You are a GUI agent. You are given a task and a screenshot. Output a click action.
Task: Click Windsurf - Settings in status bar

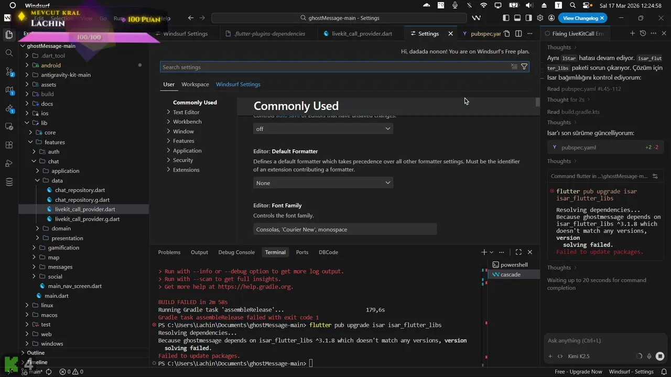pos(631,372)
